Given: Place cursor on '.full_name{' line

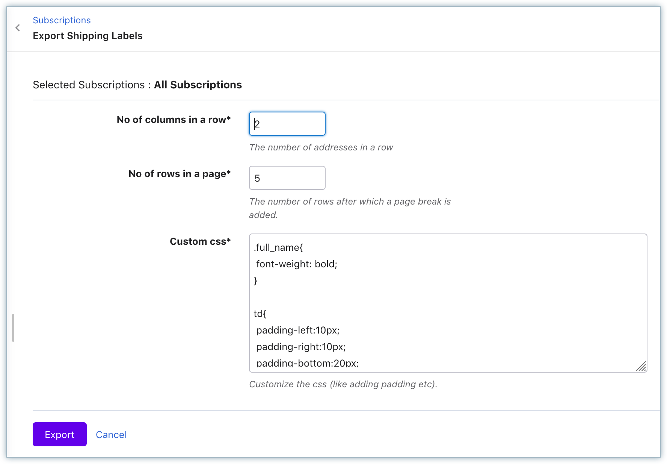Looking at the screenshot, I should click(x=278, y=247).
